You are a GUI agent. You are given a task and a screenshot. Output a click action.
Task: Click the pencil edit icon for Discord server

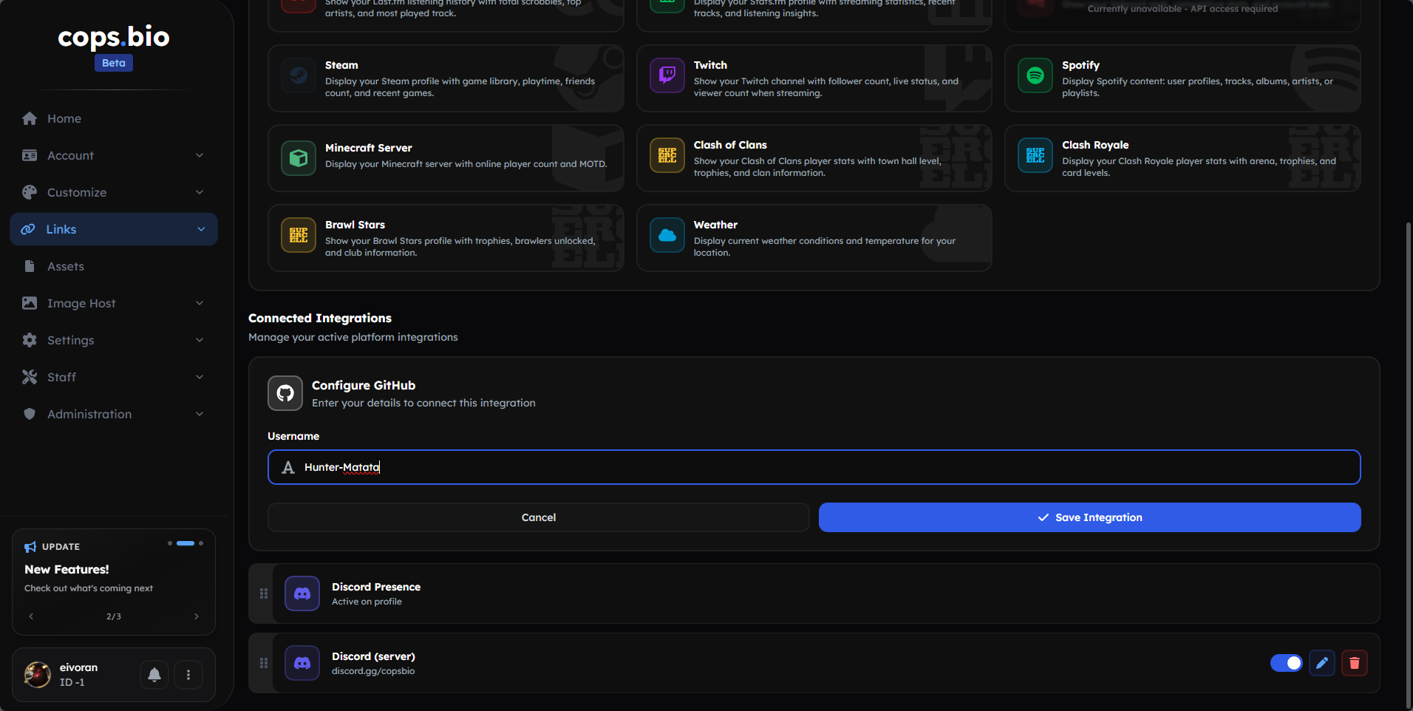pos(1321,663)
